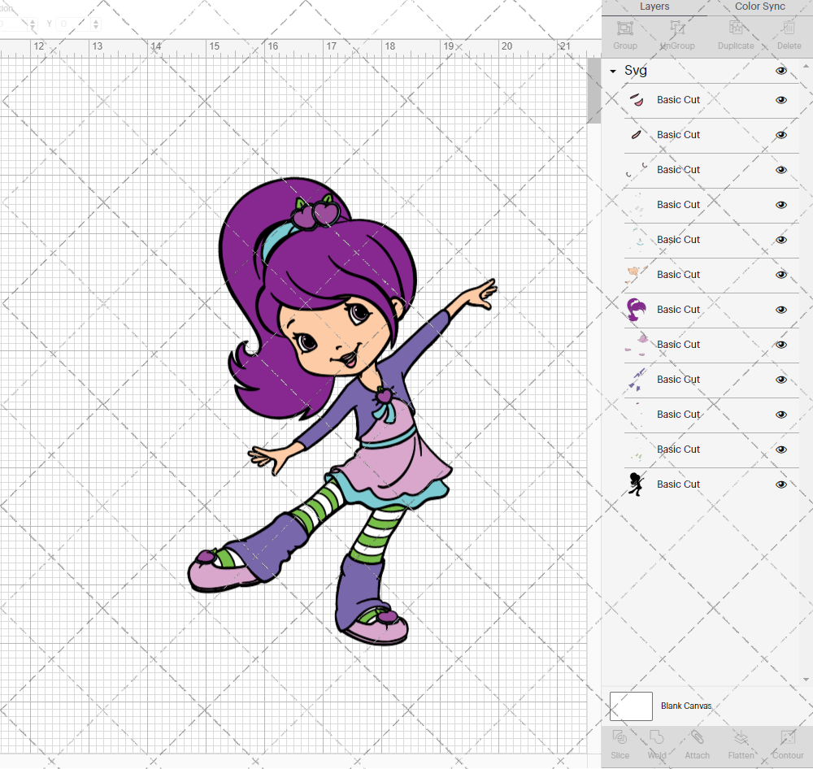This screenshot has height=769, width=813.
Task: Switch to the Layers tab
Action: point(654,7)
